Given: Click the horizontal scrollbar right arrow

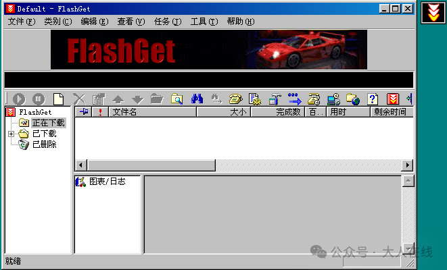Looking at the screenshot, I should pos(407,165).
